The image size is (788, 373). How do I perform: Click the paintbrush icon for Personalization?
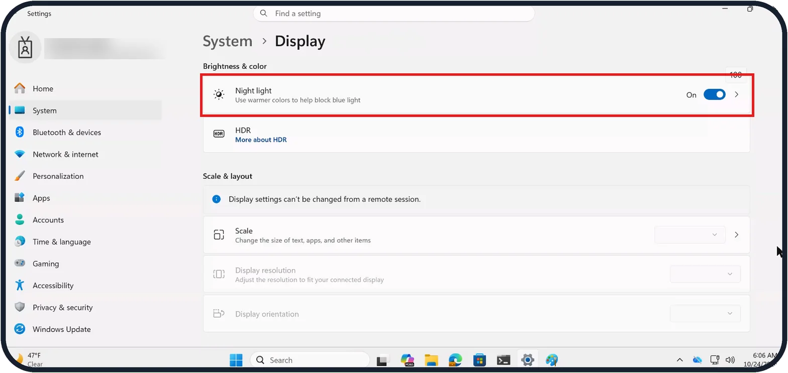tap(20, 176)
